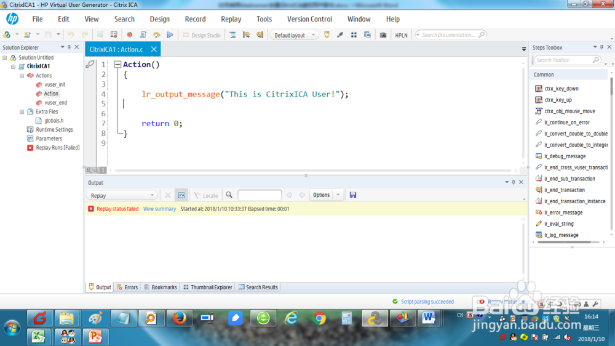Select lr_log_message step

pos(561,235)
